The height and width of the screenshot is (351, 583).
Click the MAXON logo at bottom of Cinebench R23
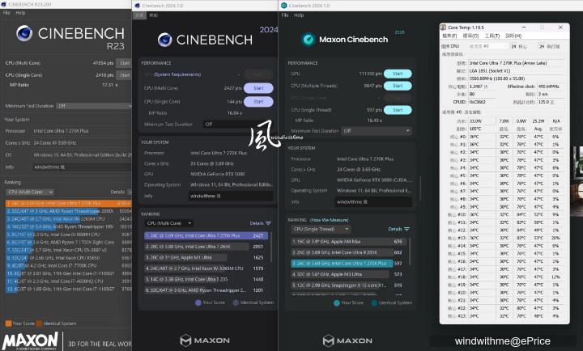pos(31,341)
